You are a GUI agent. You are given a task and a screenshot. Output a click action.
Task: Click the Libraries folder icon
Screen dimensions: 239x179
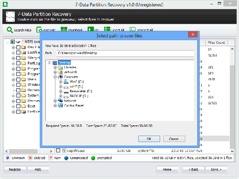click(61, 68)
